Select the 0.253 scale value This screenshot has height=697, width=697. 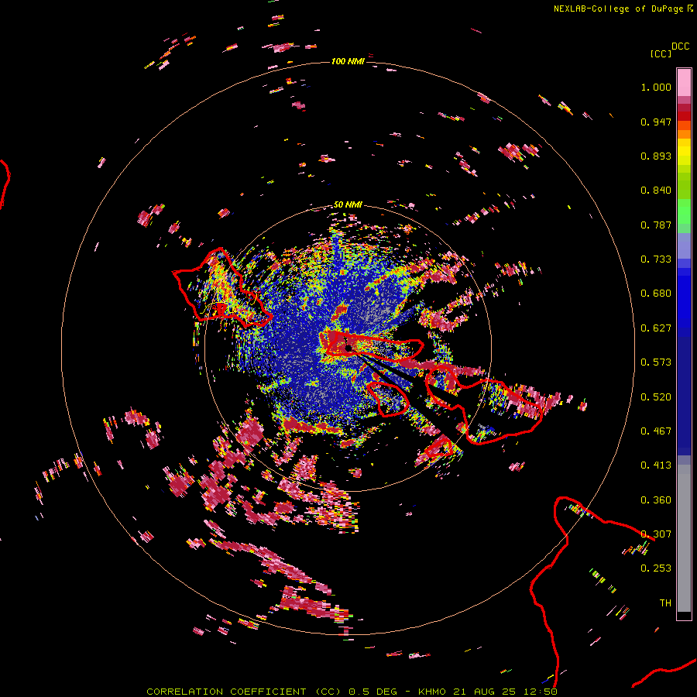(x=656, y=568)
